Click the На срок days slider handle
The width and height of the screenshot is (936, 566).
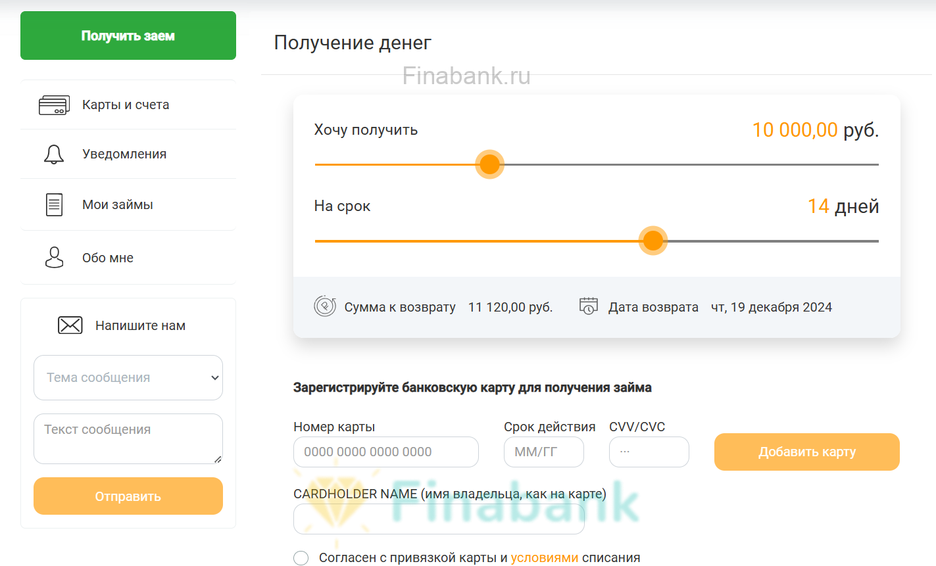(x=653, y=241)
